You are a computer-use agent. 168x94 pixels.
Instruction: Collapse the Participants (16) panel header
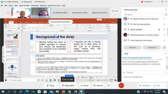click(x=123, y=10)
